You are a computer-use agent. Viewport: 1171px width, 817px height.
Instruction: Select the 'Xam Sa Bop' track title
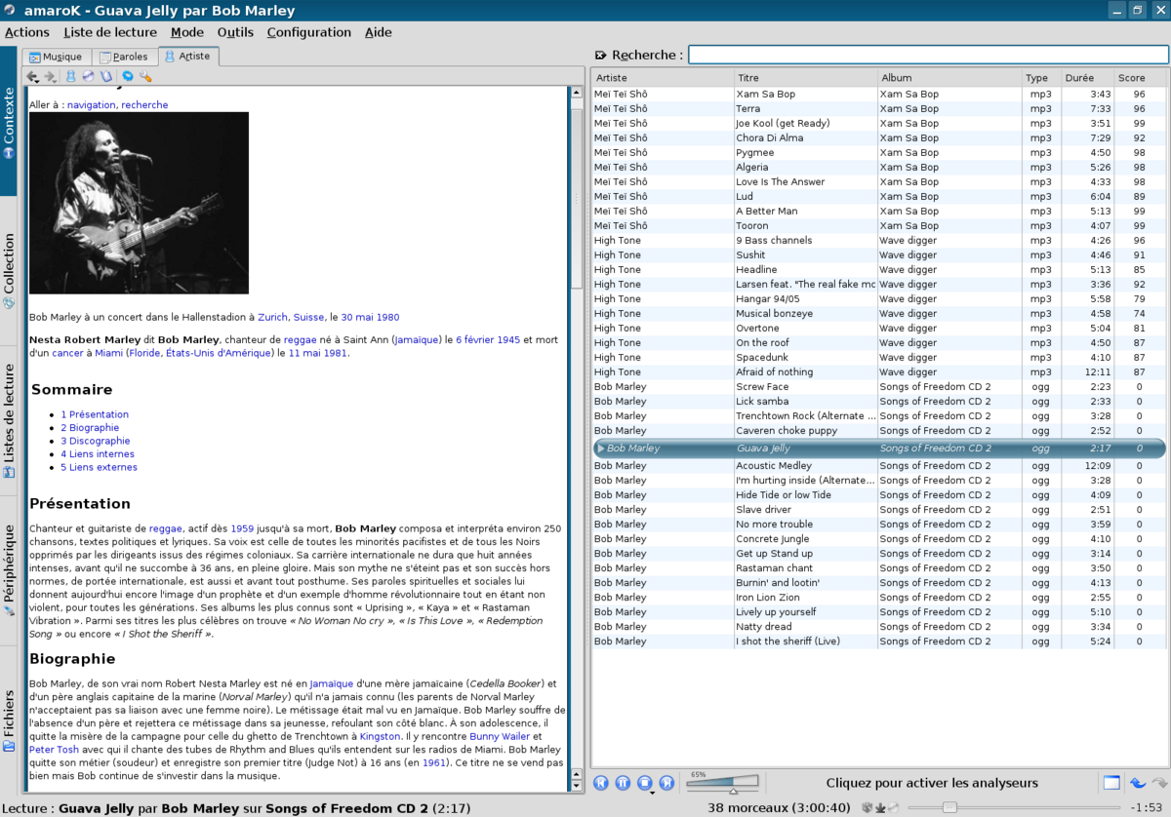pyautogui.click(x=765, y=95)
